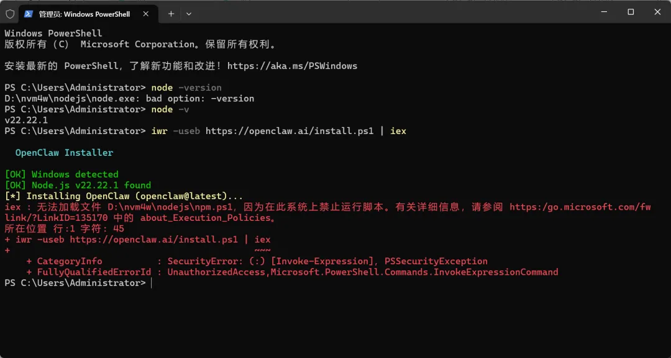Click the v22.22.1 version output
Screen dimensions: 671x358
coord(26,120)
